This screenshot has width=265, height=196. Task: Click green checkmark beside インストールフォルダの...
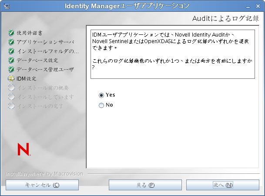tap(11, 51)
